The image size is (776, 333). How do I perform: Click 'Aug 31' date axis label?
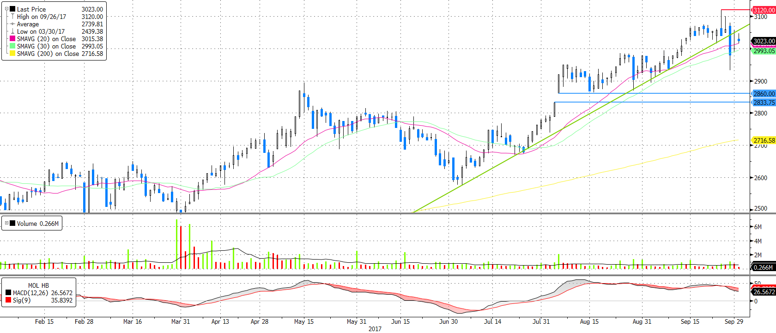click(642, 321)
